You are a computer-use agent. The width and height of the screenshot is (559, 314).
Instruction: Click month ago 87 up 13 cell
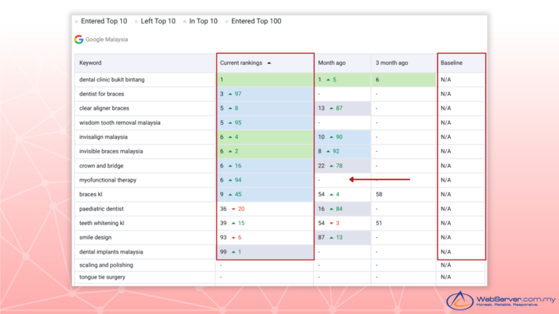[x=343, y=238]
